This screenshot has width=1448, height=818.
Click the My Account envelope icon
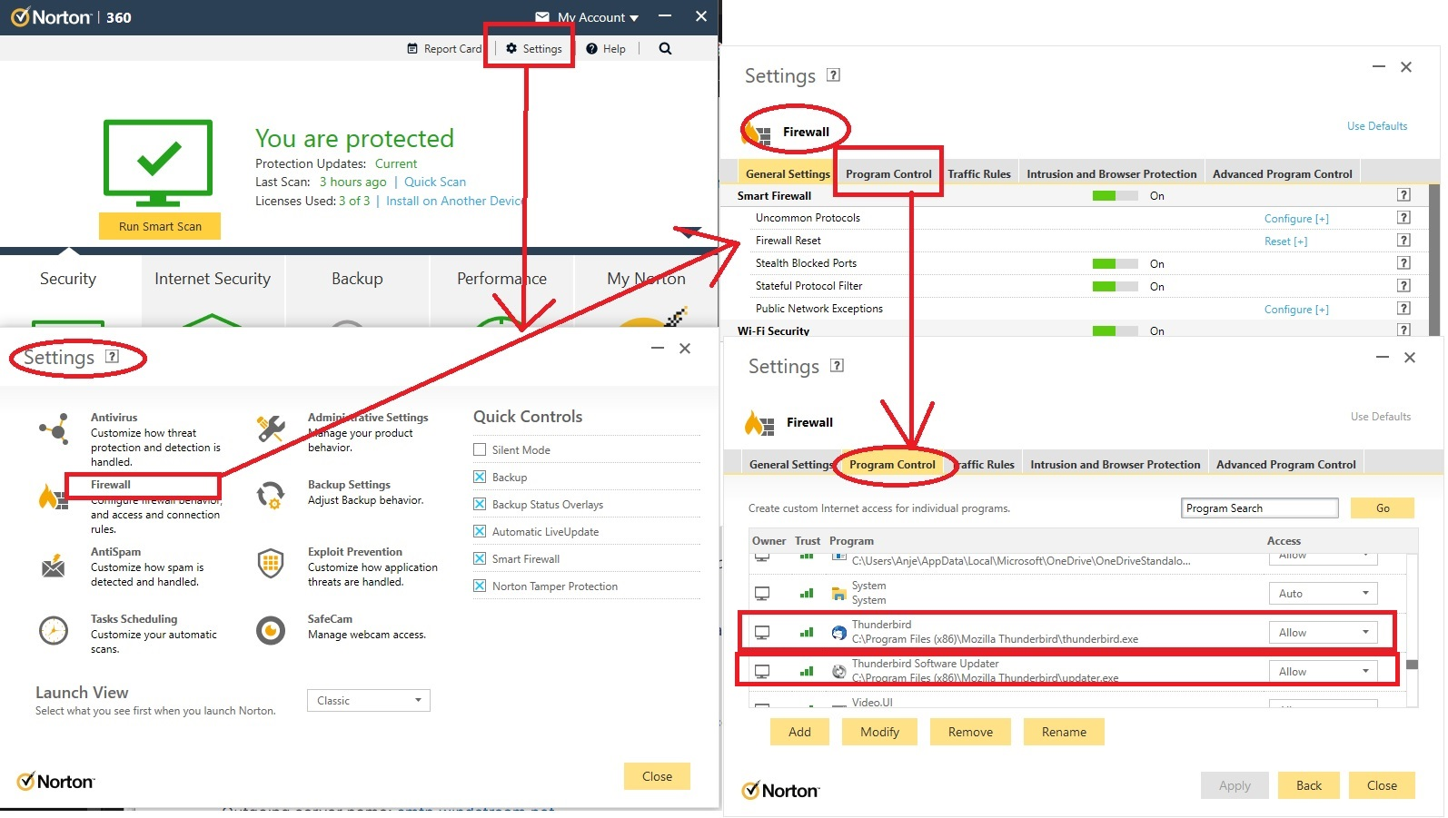(542, 17)
